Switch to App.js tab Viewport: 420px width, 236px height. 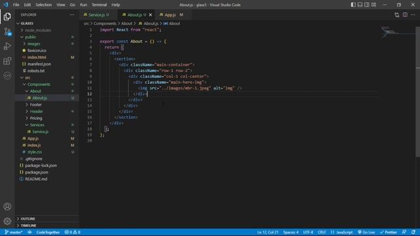(173, 14)
